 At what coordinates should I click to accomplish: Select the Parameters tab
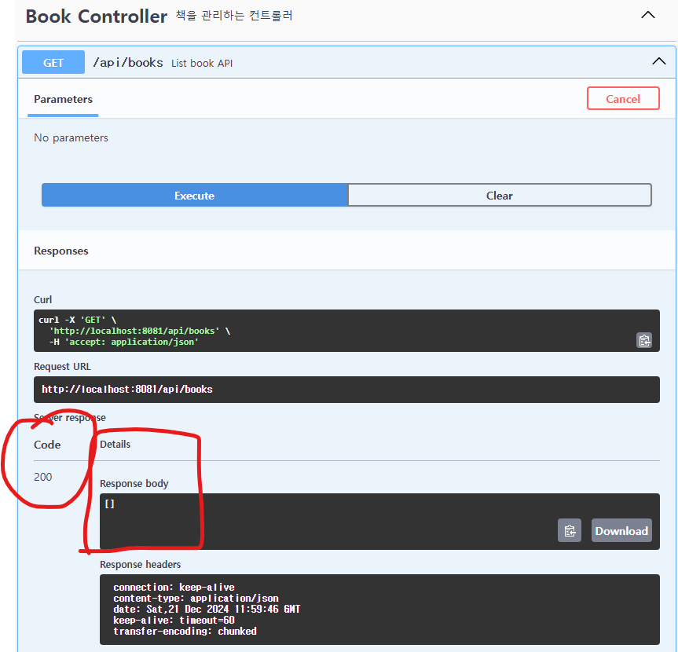(x=63, y=100)
